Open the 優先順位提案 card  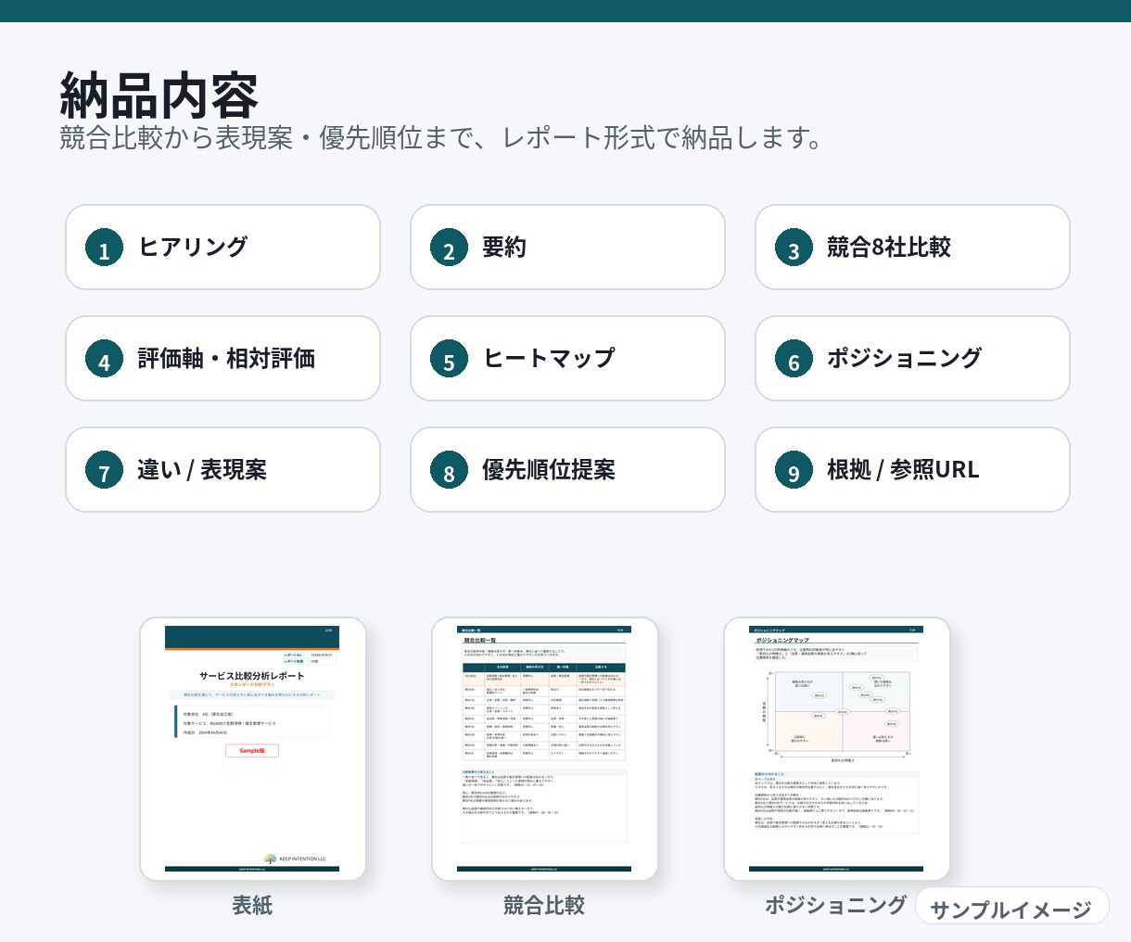coord(567,470)
